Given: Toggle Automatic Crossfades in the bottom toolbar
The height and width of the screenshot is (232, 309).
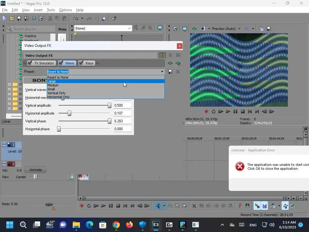Looking at the screenshot, I should coord(264,206).
